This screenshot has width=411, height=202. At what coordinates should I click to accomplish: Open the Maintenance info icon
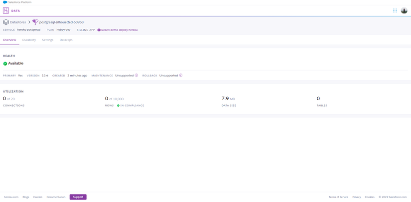pyautogui.click(x=137, y=75)
